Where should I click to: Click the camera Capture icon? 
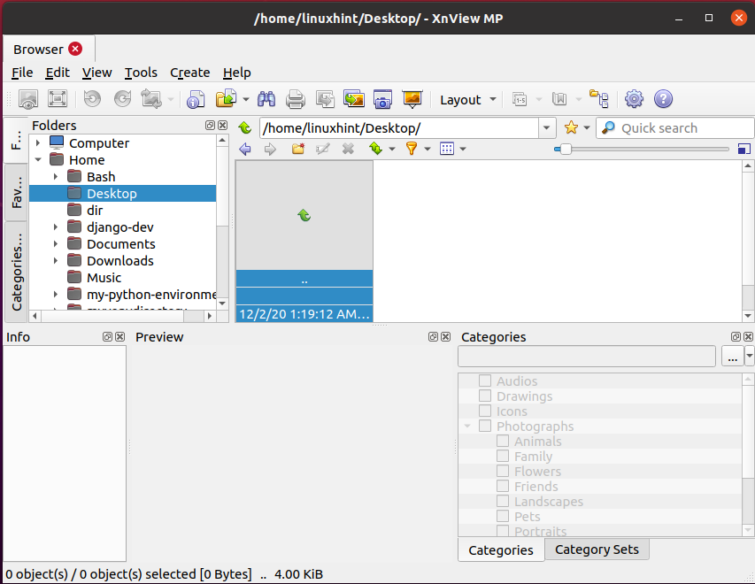coord(382,99)
